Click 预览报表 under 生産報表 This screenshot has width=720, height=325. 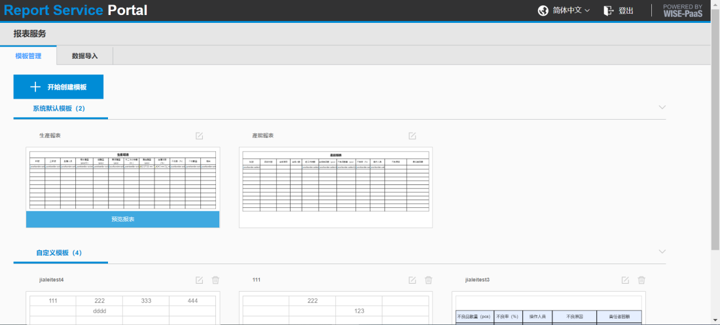(x=123, y=219)
